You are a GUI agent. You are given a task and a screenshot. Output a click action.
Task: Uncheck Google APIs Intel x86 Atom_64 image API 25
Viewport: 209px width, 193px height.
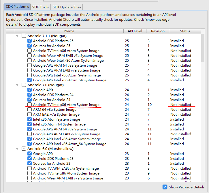click(x=29, y=80)
